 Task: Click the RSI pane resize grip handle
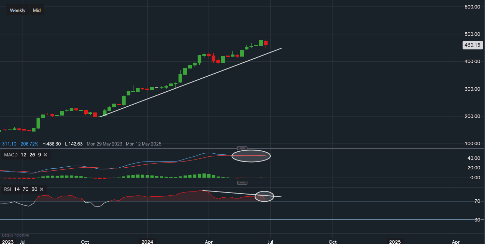coord(242,183)
